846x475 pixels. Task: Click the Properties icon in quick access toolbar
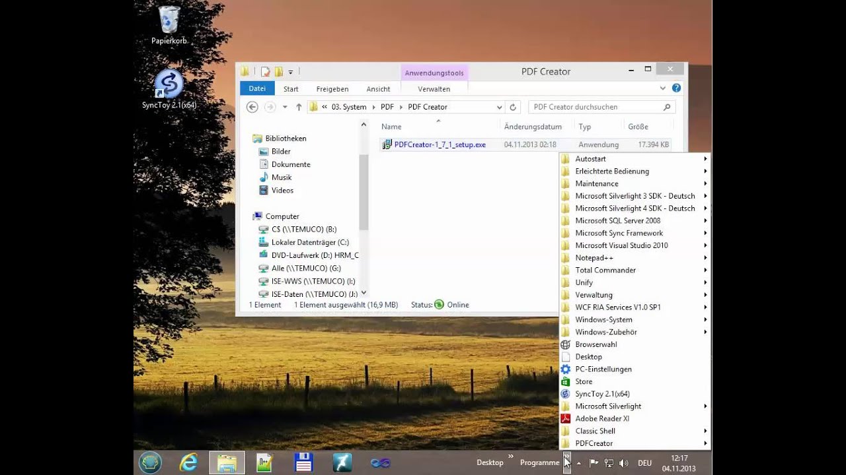click(265, 71)
